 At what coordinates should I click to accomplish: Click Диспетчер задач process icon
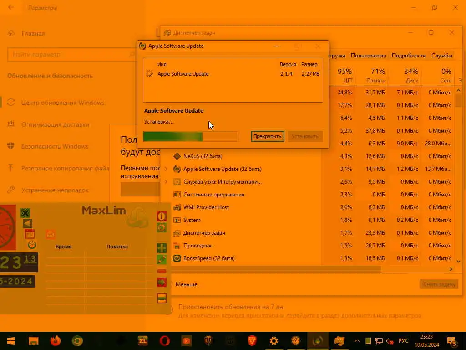tap(177, 233)
